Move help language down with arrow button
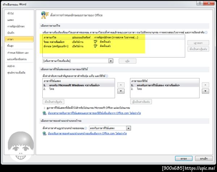Viewport: 217px width, 172px height. [205, 91]
